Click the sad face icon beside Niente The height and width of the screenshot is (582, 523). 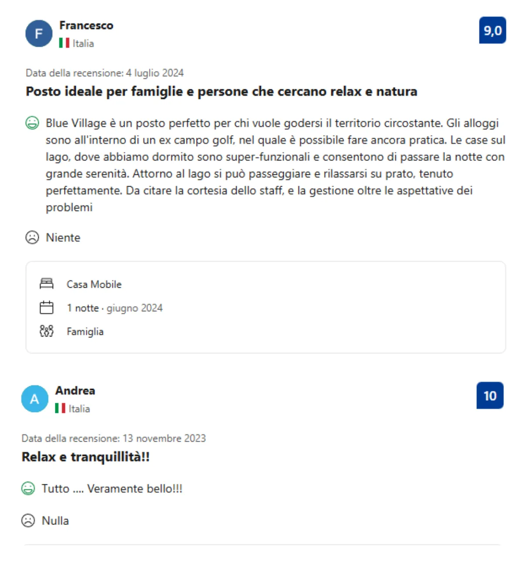pos(32,238)
